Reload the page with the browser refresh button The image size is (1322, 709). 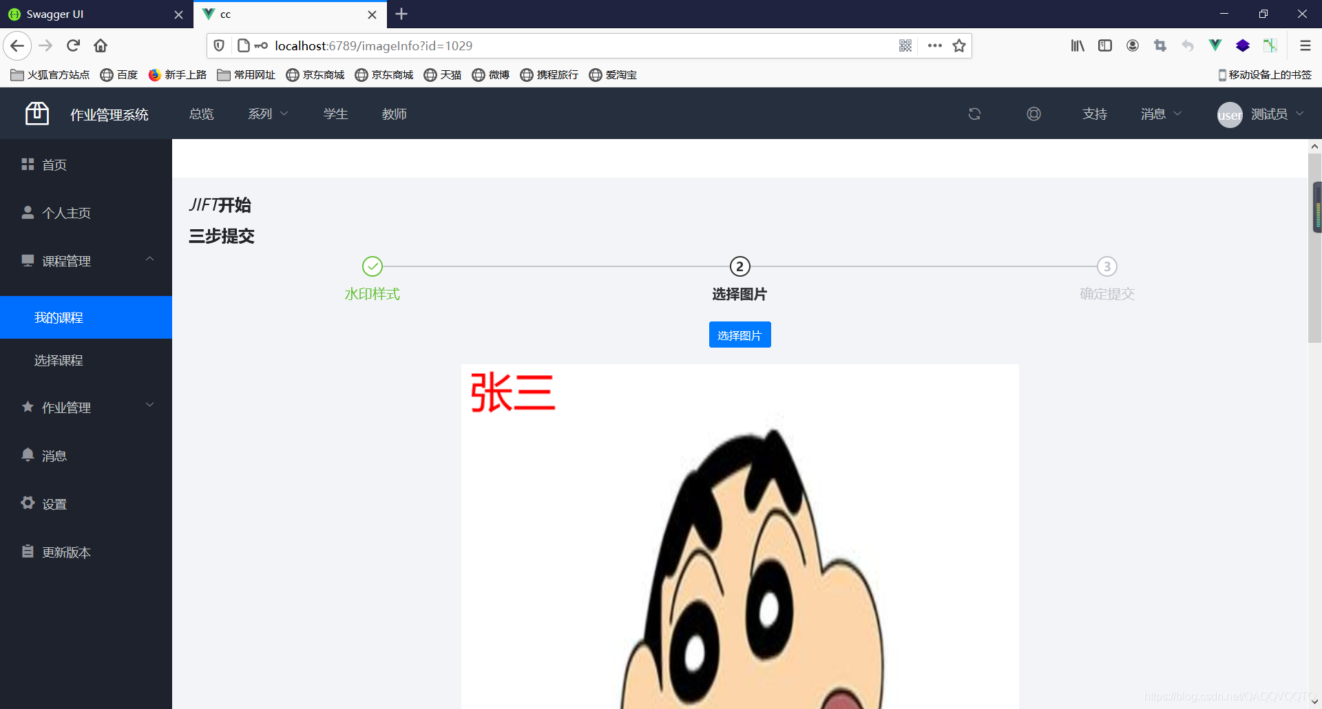(74, 45)
